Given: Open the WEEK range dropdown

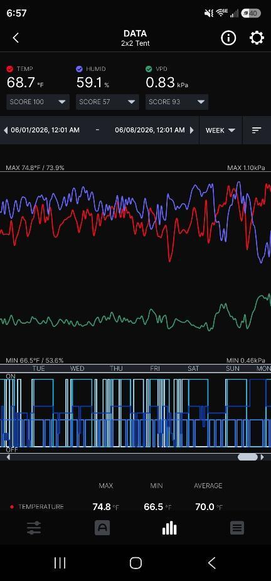Looking at the screenshot, I should point(221,131).
